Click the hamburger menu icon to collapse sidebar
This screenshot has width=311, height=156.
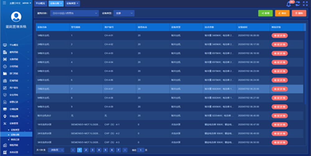pyautogui.click(x=4, y=3)
